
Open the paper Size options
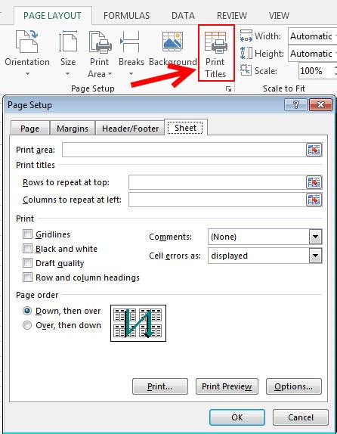[x=68, y=53]
